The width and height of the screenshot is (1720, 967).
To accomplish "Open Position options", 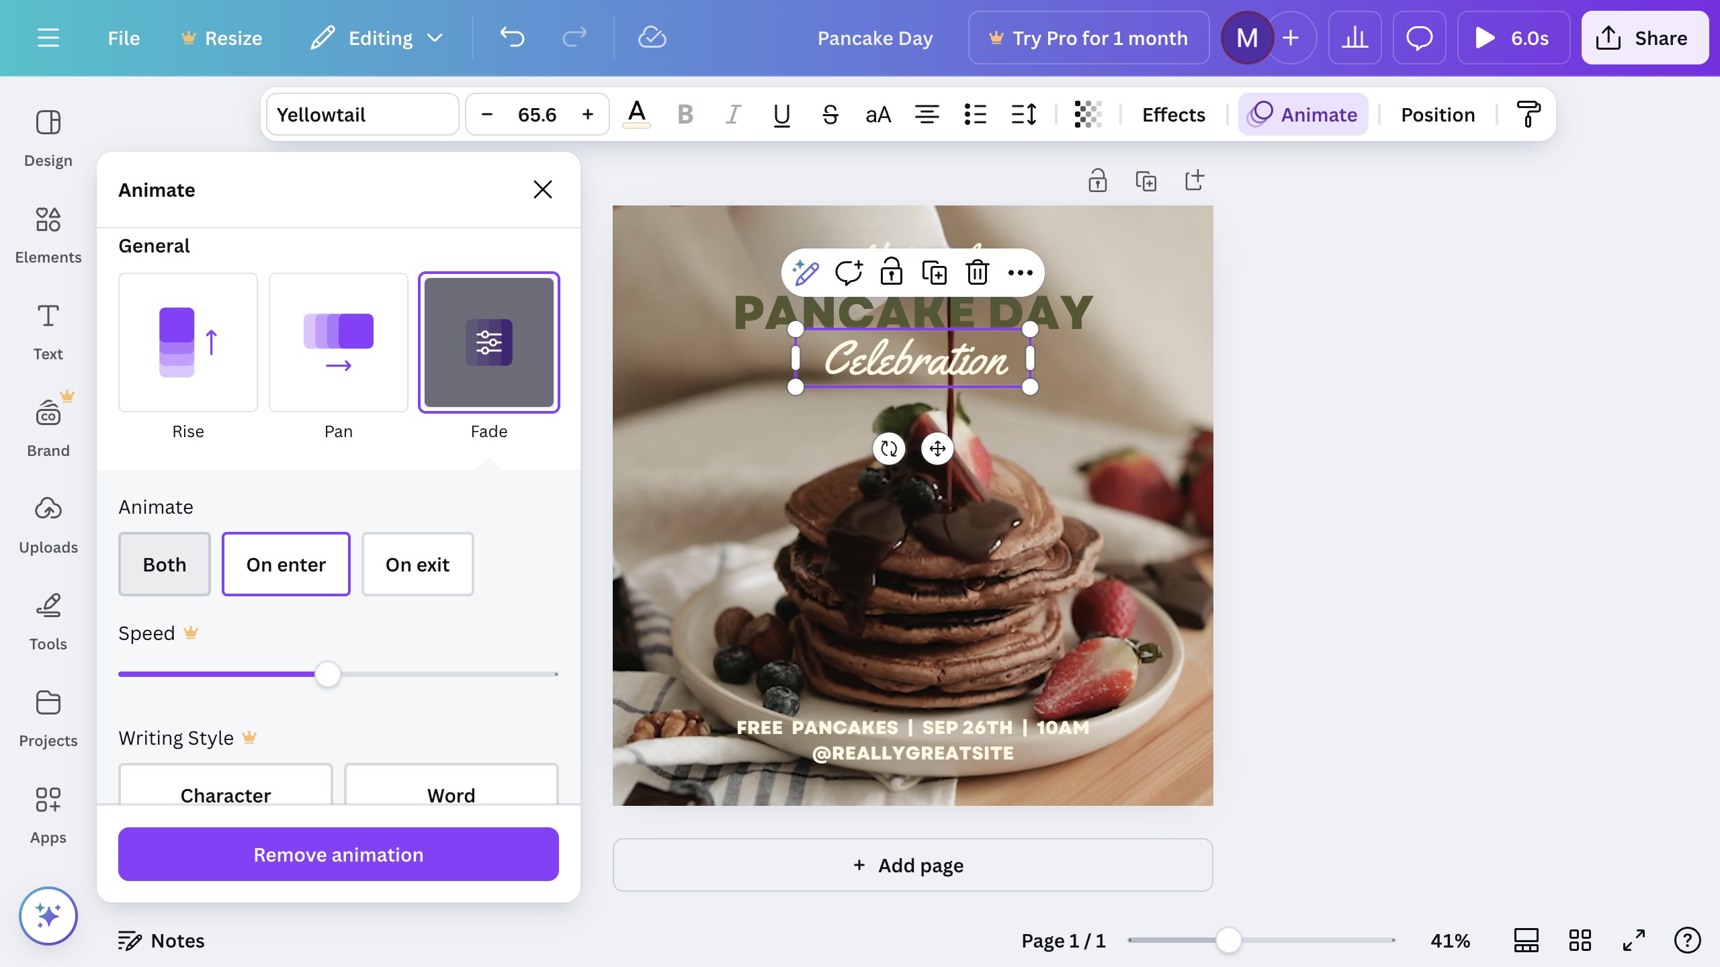I will pyautogui.click(x=1438, y=114).
